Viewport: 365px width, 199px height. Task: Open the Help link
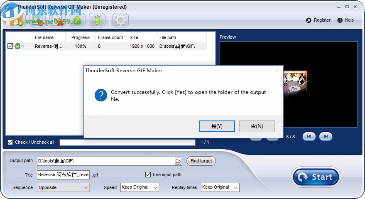click(x=349, y=20)
